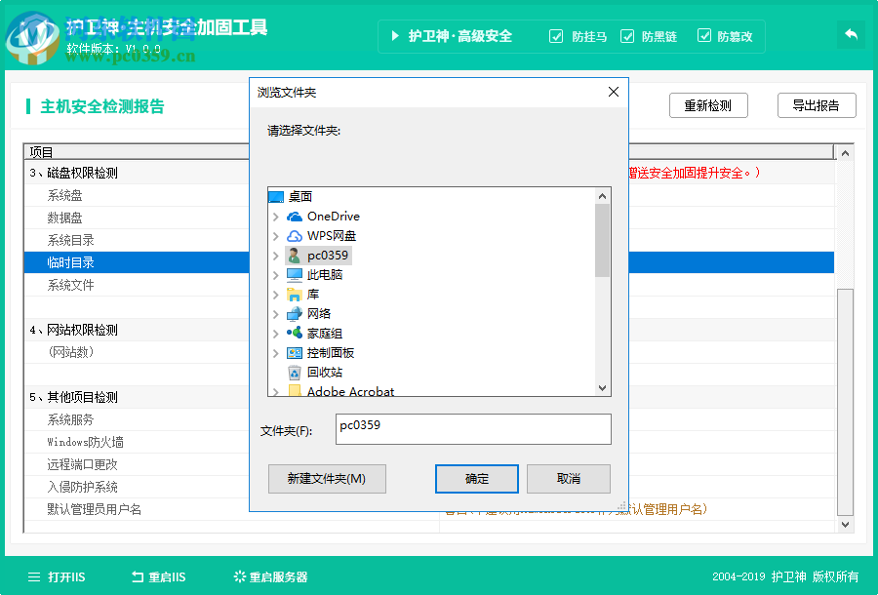Toggle the 防挂马 checkbox
Screen dimensions: 878x595
point(556,36)
